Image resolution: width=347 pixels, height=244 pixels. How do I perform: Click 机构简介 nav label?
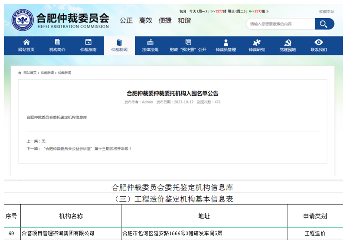tap(57, 49)
